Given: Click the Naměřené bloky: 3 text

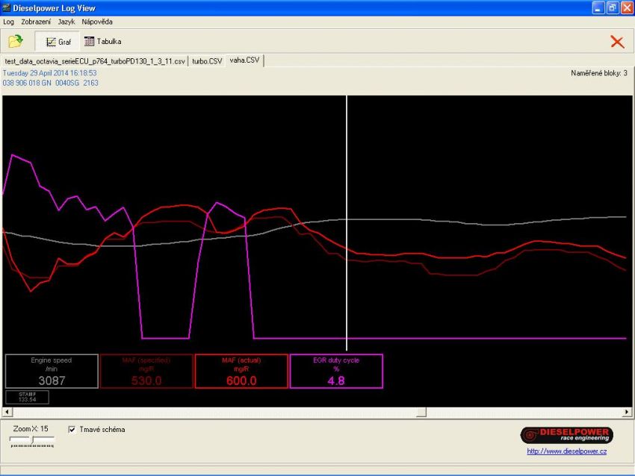Looking at the screenshot, I should (x=599, y=73).
